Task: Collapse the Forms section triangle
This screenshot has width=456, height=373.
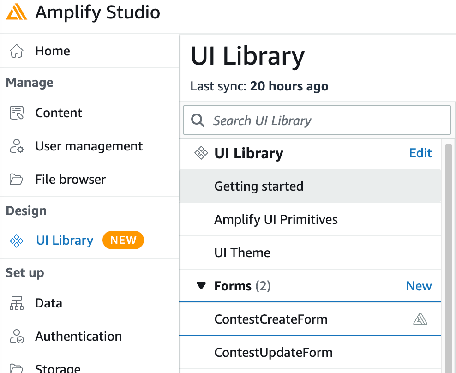Action: pyautogui.click(x=202, y=286)
